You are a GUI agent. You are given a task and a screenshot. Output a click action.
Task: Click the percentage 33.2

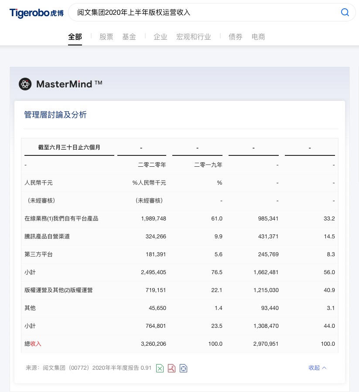pos(329,219)
